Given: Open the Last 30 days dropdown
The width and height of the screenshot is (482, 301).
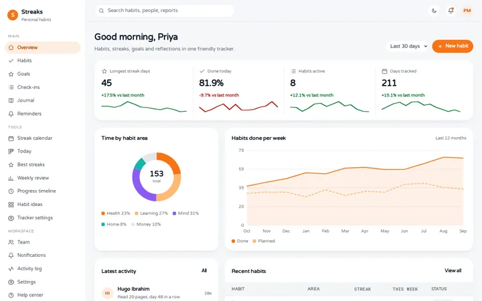Looking at the screenshot, I should pyautogui.click(x=408, y=46).
